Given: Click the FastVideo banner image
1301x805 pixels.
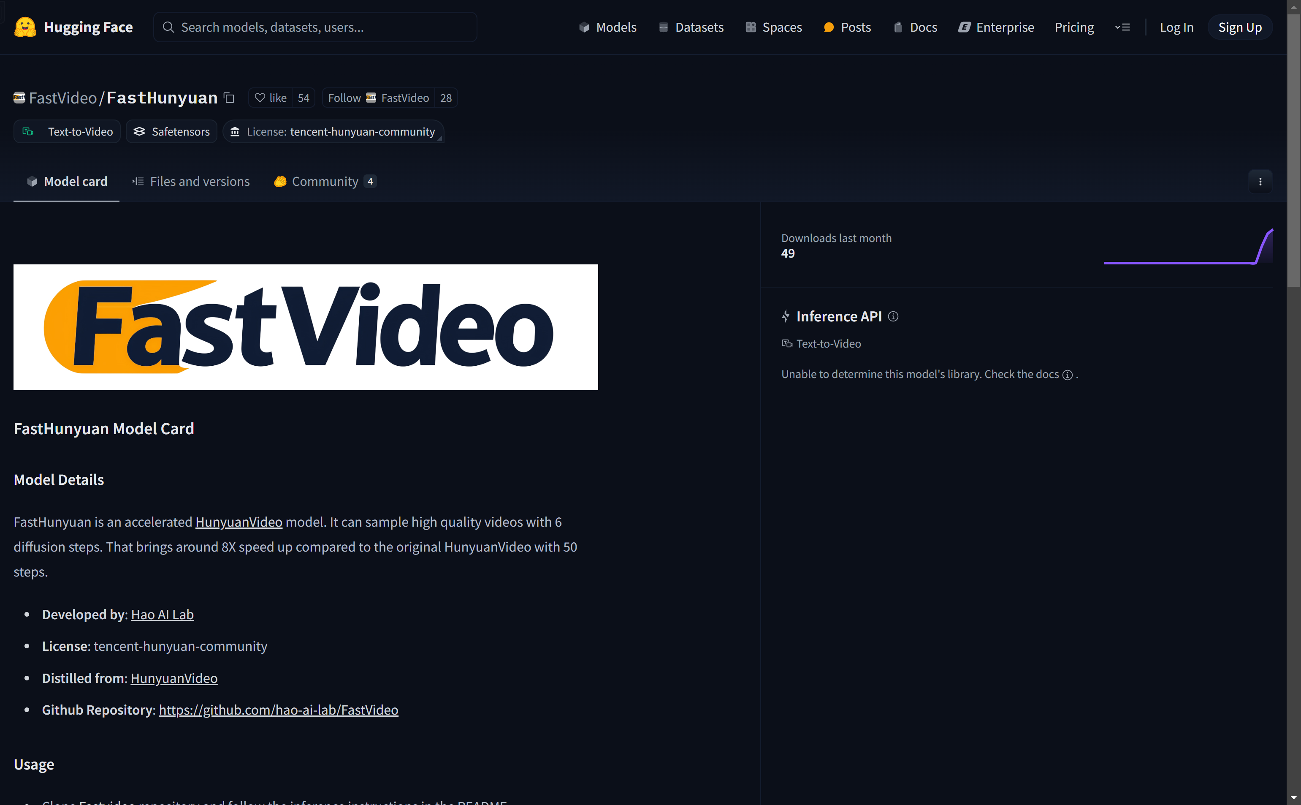Looking at the screenshot, I should [x=306, y=327].
